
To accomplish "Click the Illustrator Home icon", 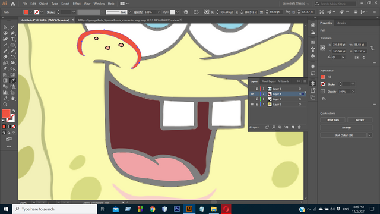I will point(13,4).
